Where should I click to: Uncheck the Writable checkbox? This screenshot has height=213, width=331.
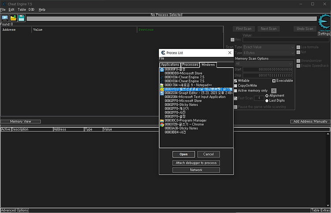point(235,81)
